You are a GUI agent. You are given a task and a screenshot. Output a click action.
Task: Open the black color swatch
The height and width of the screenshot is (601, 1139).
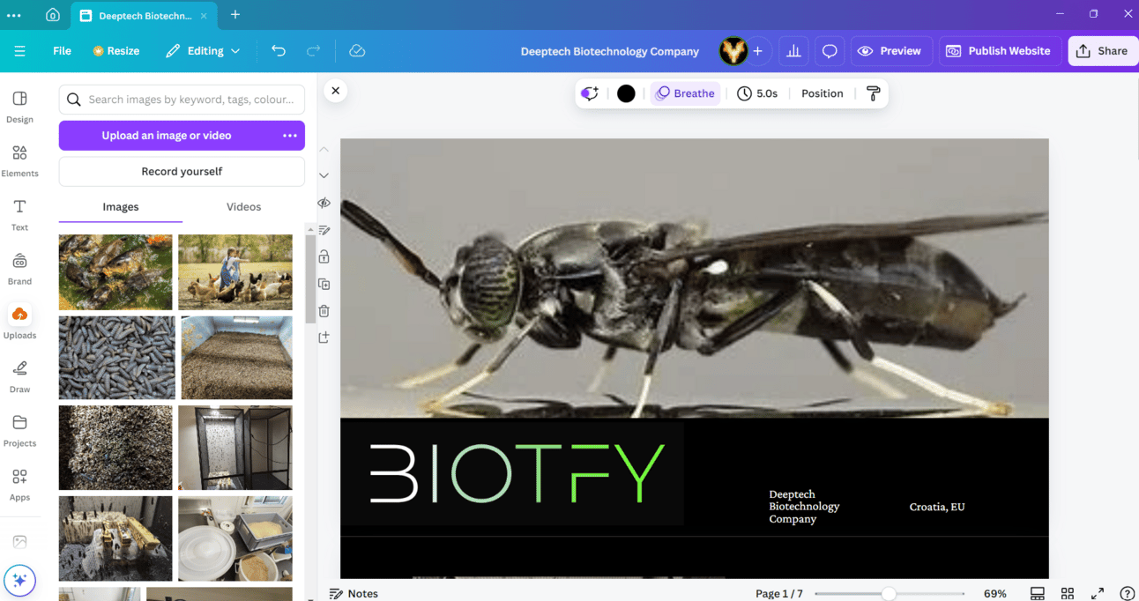pos(626,93)
